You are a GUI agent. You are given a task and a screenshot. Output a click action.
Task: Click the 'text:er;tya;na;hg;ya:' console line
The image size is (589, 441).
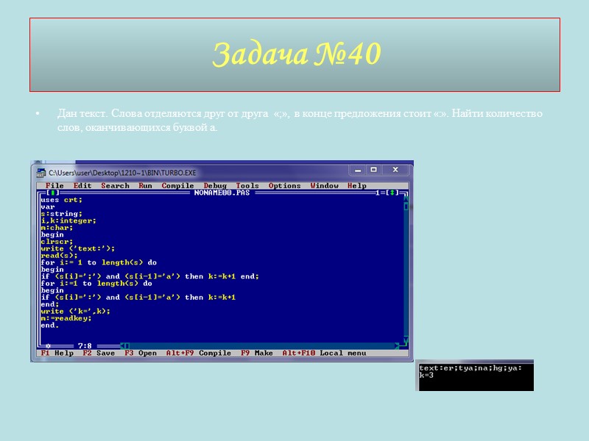coord(470,368)
